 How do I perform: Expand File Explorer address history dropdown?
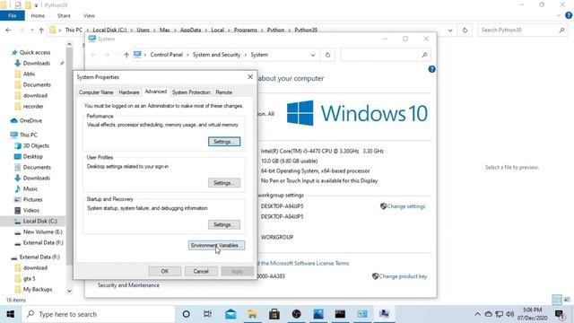click(x=450, y=30)
